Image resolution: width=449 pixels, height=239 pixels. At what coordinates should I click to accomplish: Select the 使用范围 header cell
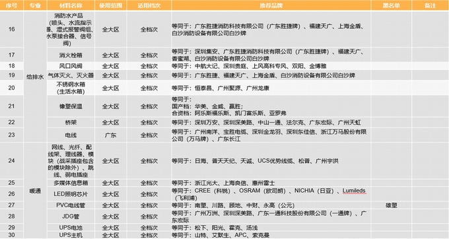[x=110, y=5]
